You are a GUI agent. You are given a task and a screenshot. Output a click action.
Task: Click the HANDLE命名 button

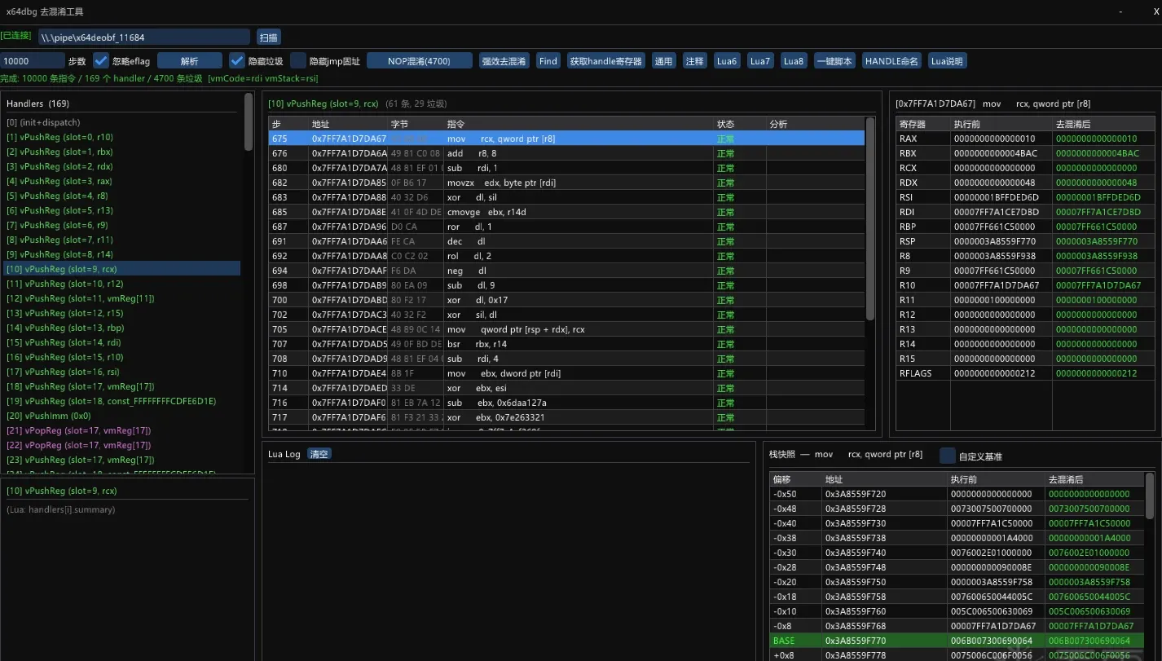[x=891, y=61]
